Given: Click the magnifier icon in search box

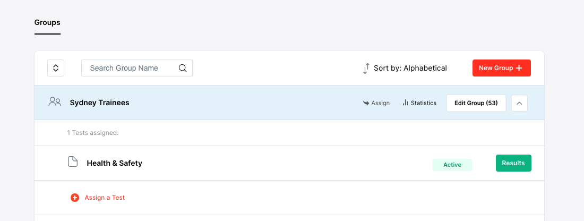Looking at the screenshot, I should click(183, 68).
